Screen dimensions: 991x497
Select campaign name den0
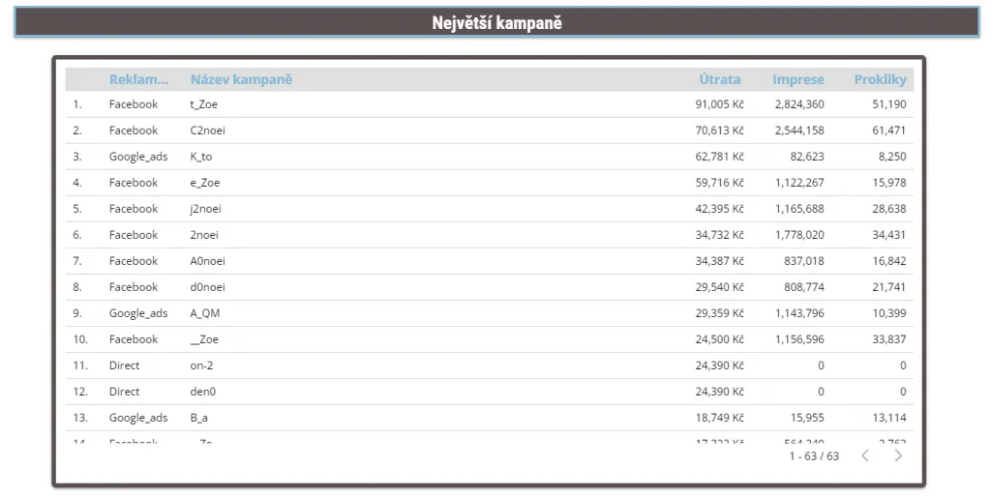click(203, 392)
